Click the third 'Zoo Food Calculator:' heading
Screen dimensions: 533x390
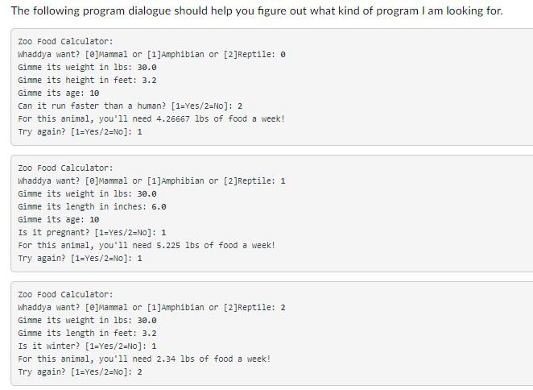tap(65, 295)
